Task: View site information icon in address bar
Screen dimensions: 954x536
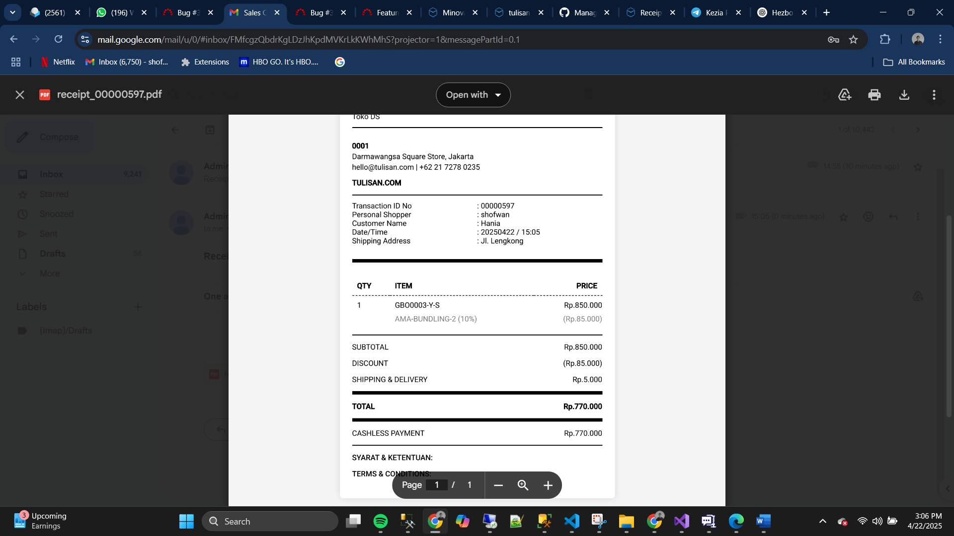Action: [85, 39]
